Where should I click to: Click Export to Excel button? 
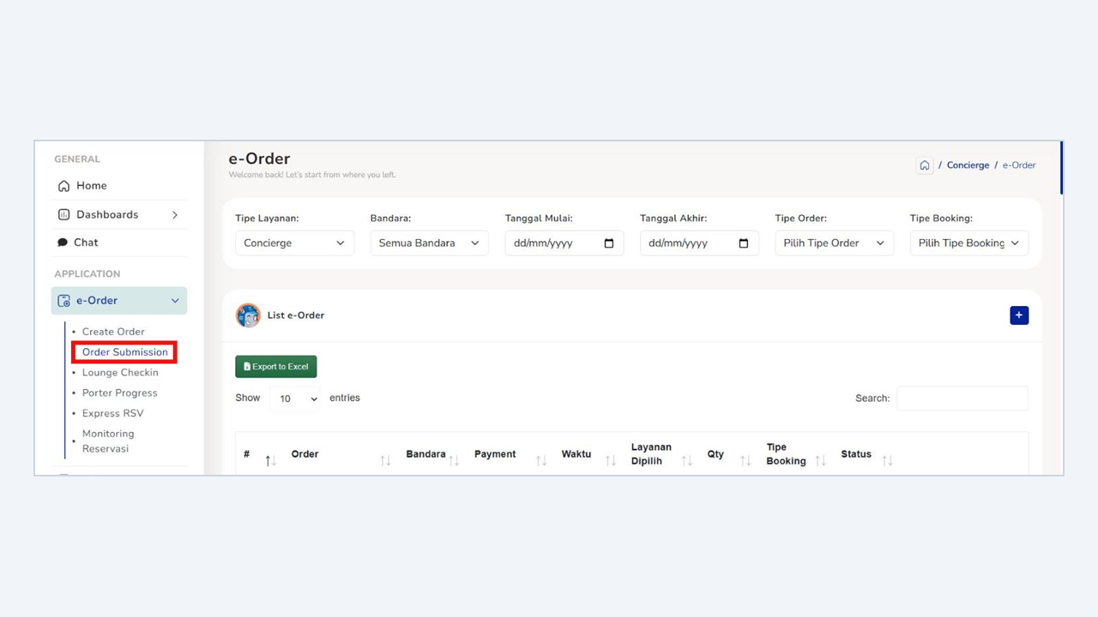[276, 367]
